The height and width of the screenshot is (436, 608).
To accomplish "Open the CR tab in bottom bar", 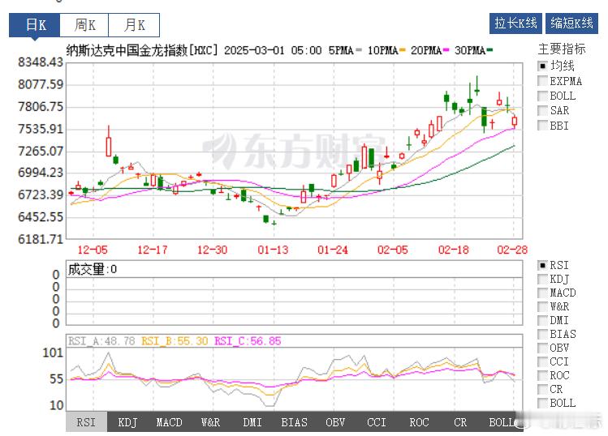I will 460,422.
